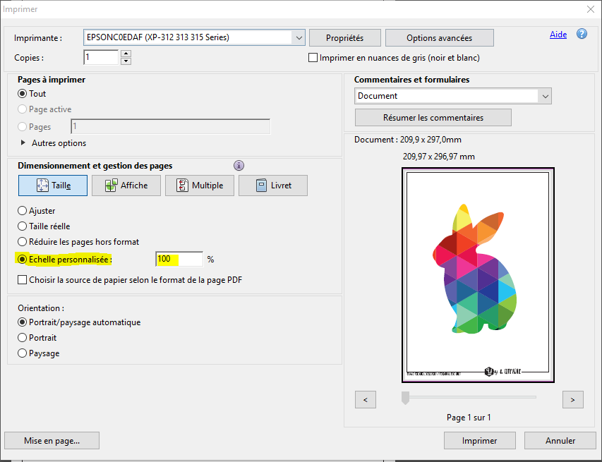Select the Ajuster radio option
602x462 pixels.
tap(23, 211)
